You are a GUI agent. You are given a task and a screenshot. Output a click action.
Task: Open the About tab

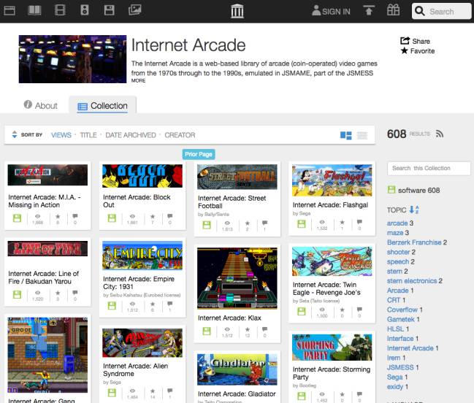(x=40, y=105)
